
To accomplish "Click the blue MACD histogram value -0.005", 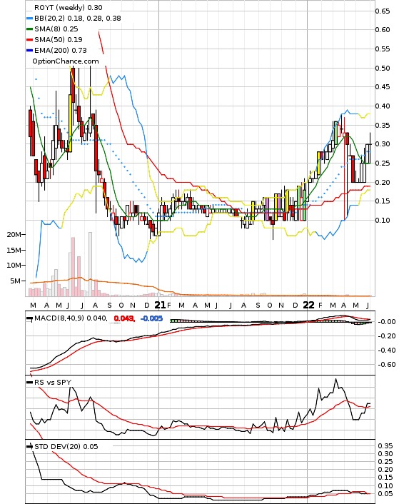I will (152, 318).
